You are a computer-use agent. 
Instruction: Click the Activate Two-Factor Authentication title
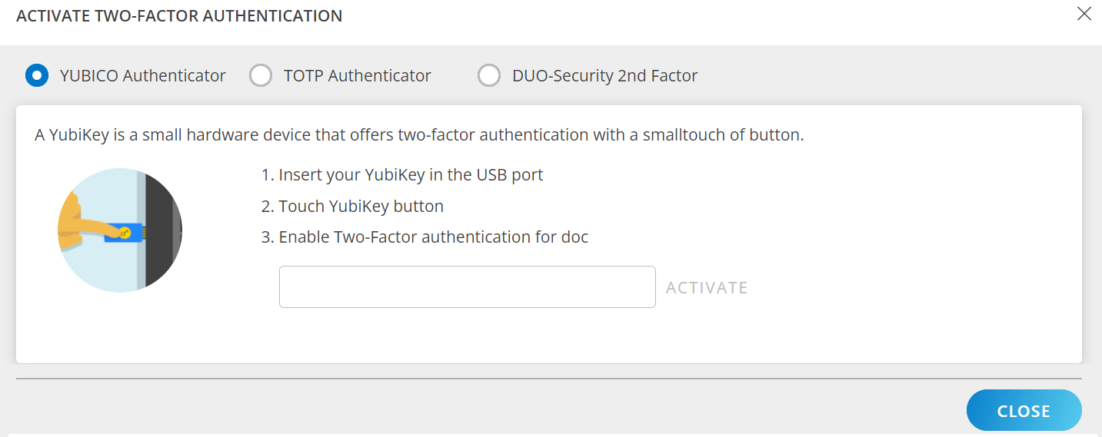click(179, 15)
